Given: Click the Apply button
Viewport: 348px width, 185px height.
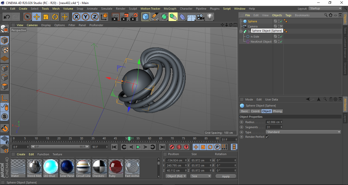Looking at the screenshot, I should coord(226,176).
